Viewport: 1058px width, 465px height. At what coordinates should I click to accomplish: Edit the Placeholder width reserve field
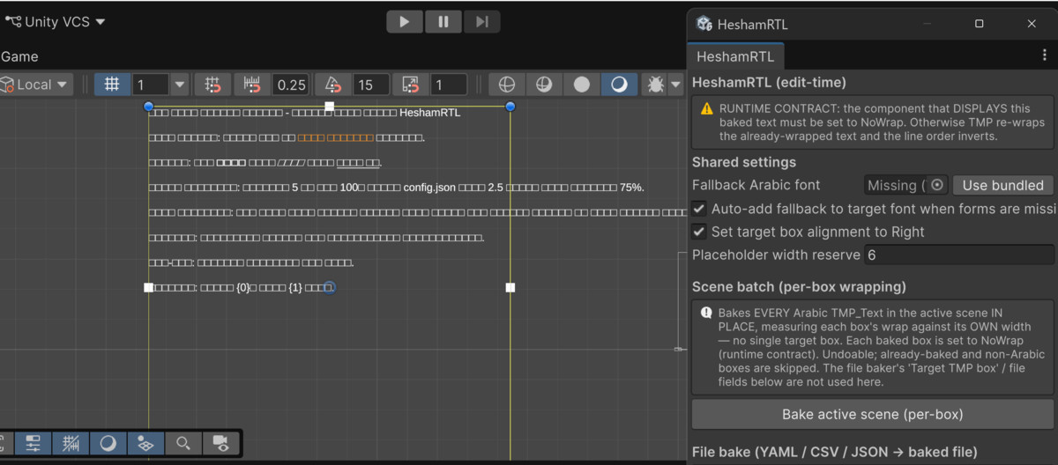pyautogui.click(x=958, y=255)
